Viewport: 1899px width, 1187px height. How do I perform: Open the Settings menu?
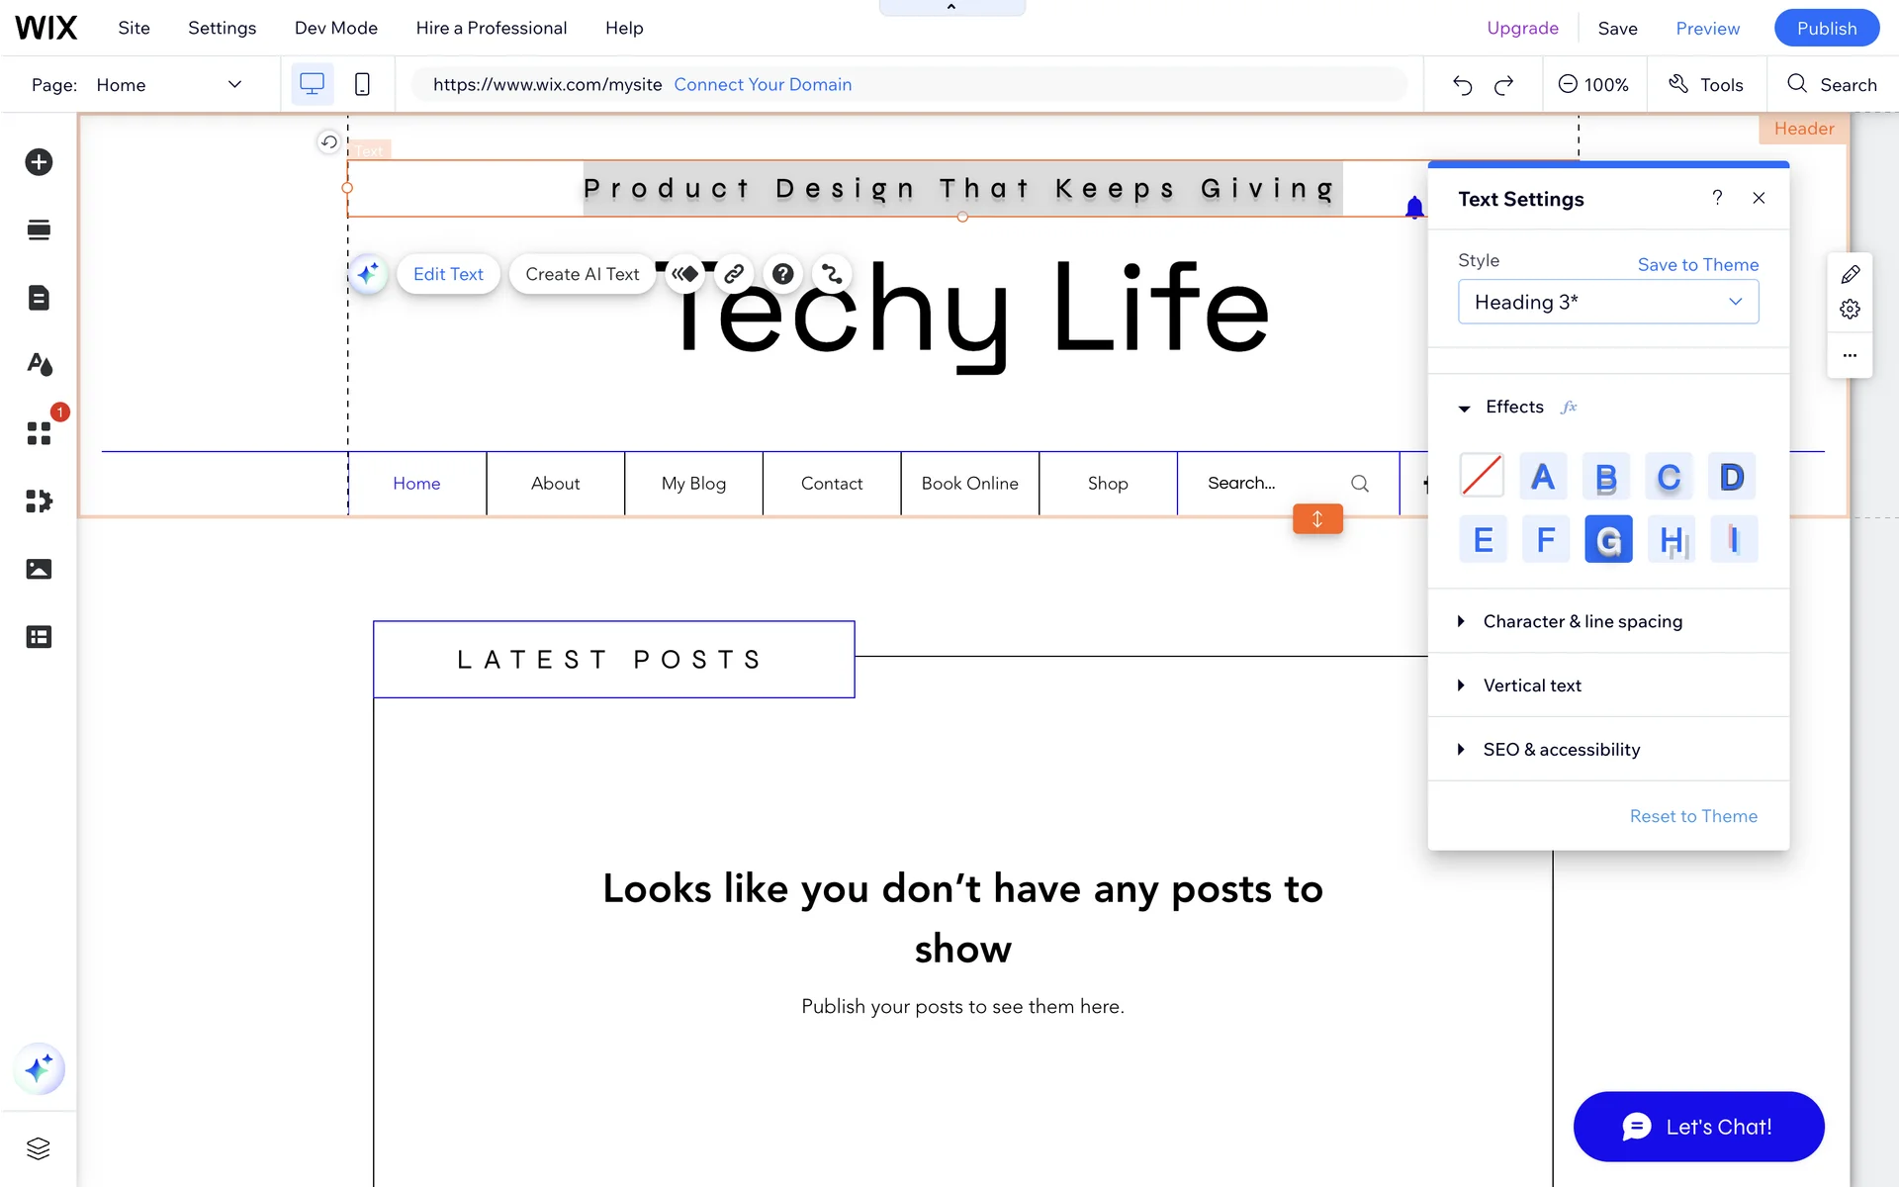click(222, 28)
